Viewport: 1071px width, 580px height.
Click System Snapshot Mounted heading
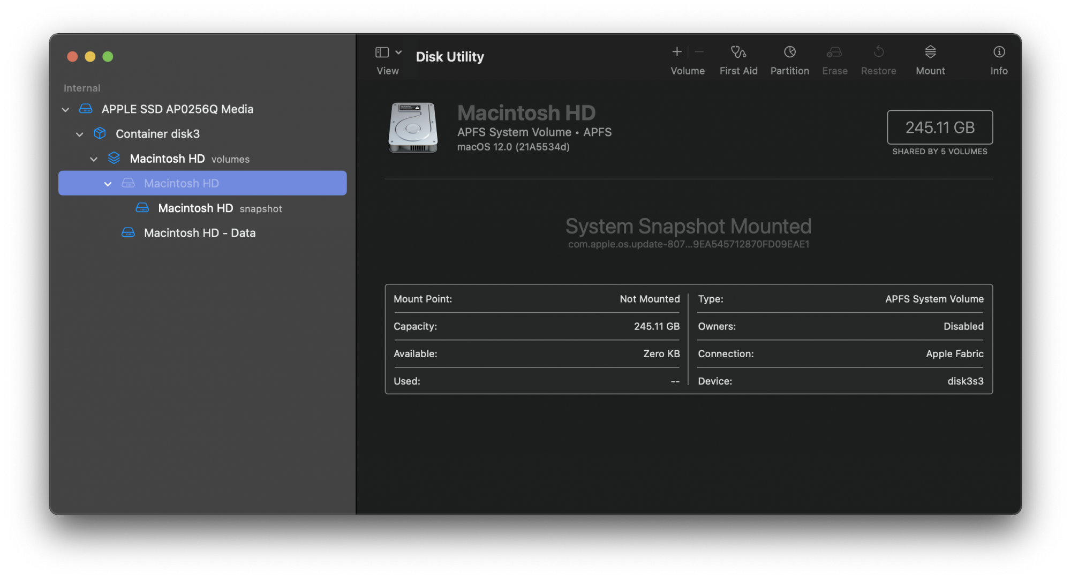(x=689, y=226)
